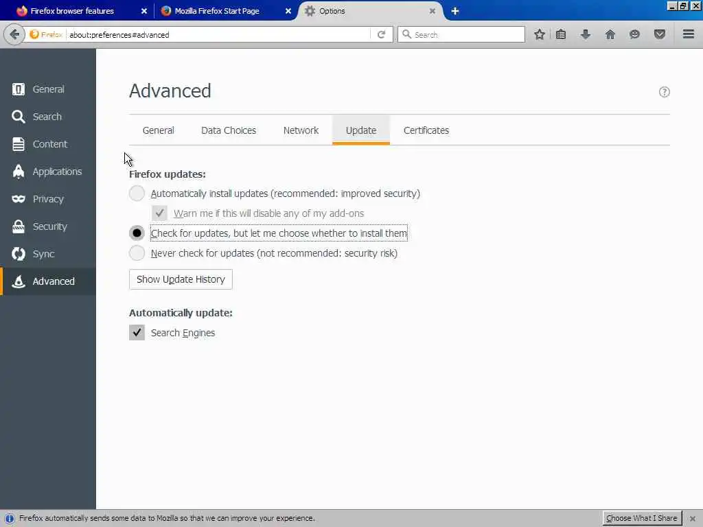This screenshot has height=527, width=703.
Task: Select Never check for updates radio
Action: click(x=137, y=253)
